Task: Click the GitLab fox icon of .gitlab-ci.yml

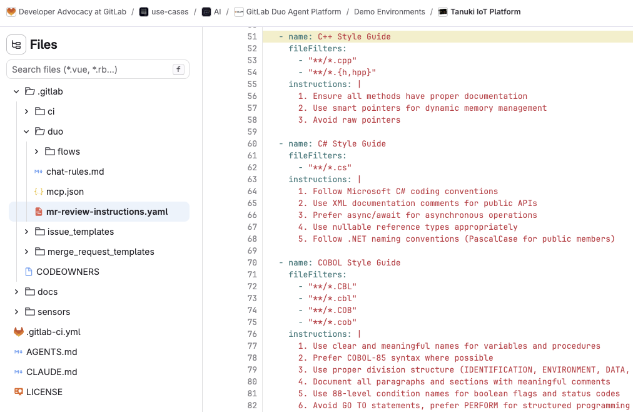Action: [x=19, y=332]
